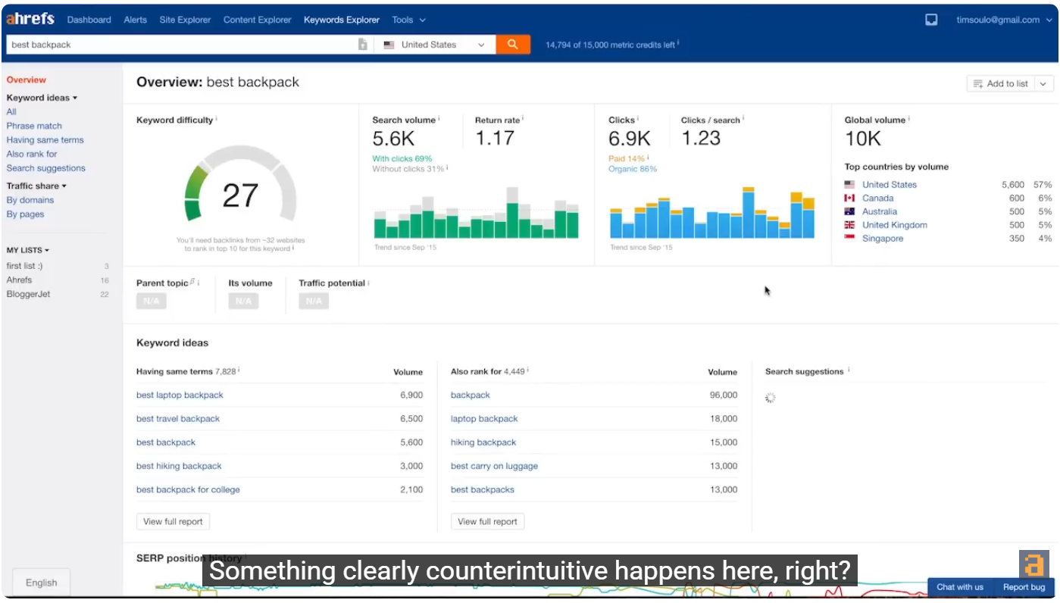Click the info icon beside Search suggestions
1060x603 pixels.
coord(849,370)
